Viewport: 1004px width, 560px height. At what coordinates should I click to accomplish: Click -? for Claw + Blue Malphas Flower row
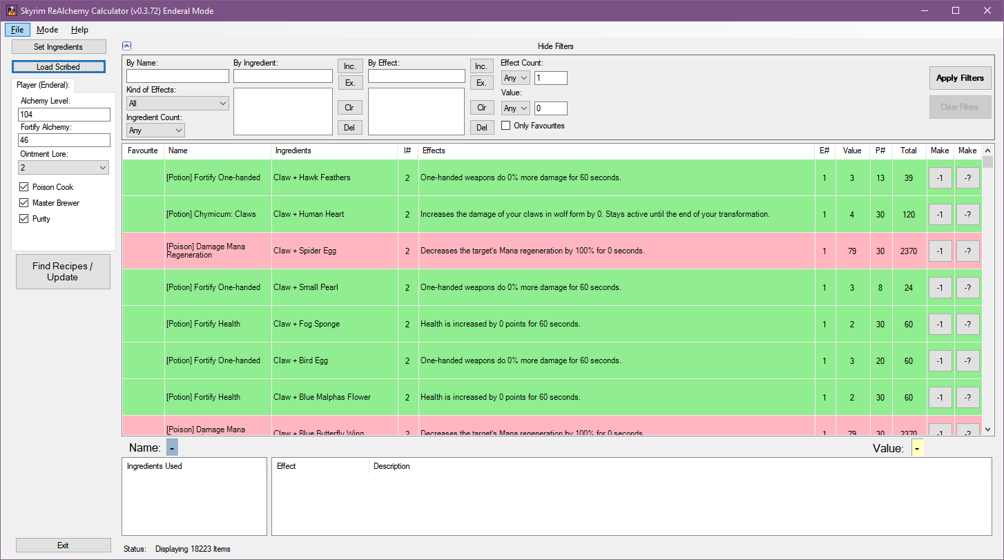pyautogui.click(x=968, y=398)
